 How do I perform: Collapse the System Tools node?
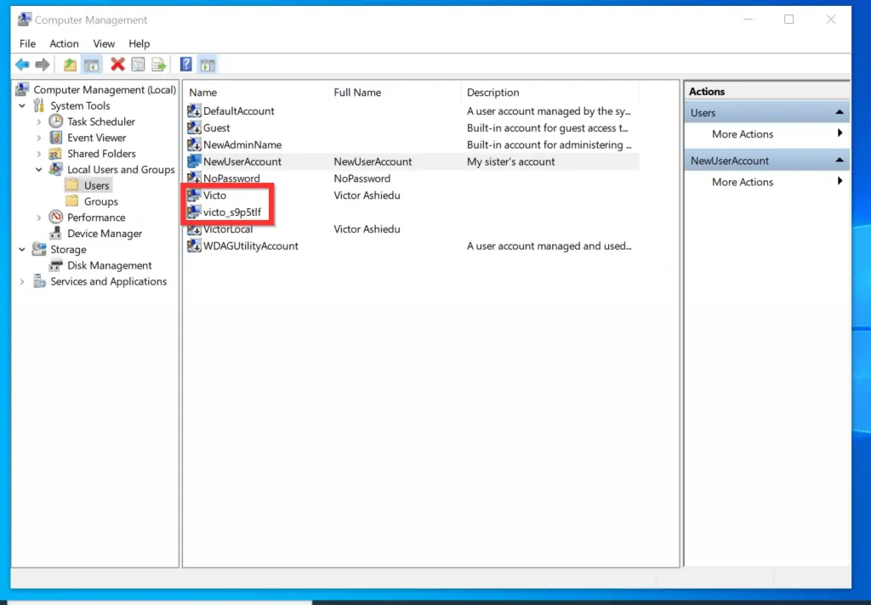click(x=21, y=105)
